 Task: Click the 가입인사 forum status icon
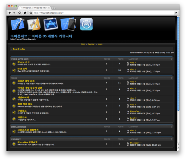click(14, 119)
